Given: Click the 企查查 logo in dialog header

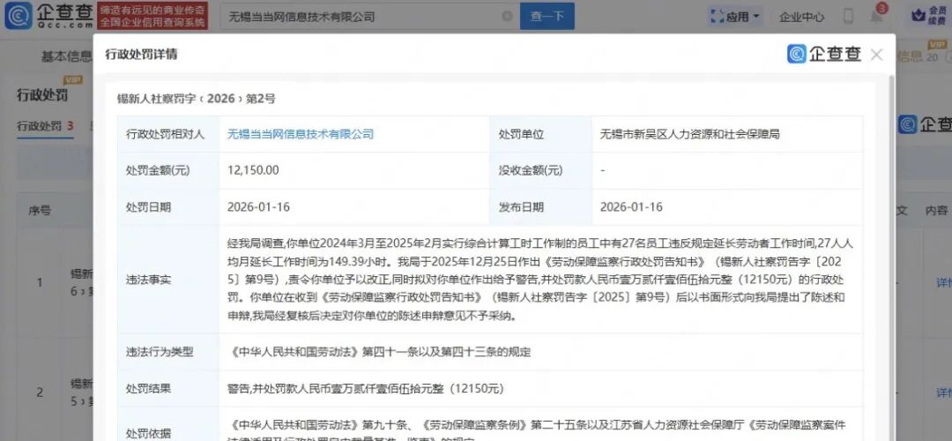Looking at the screenshot, I should pyautogui.click(x=824, y=54).
